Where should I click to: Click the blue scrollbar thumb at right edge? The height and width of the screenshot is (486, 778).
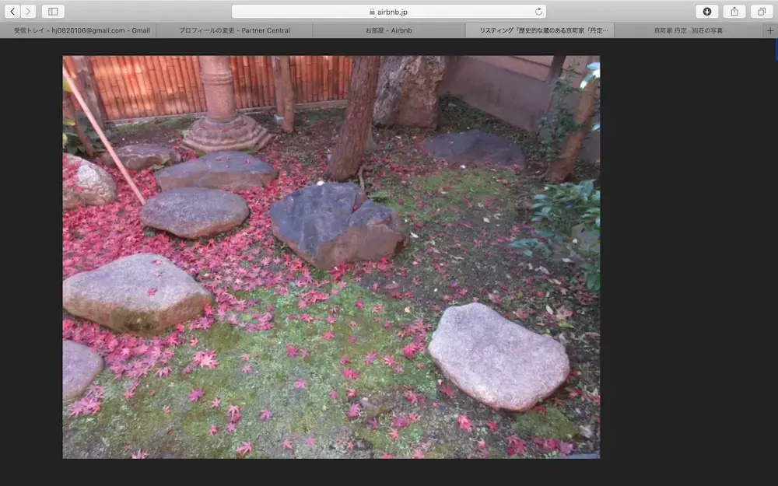776,50
